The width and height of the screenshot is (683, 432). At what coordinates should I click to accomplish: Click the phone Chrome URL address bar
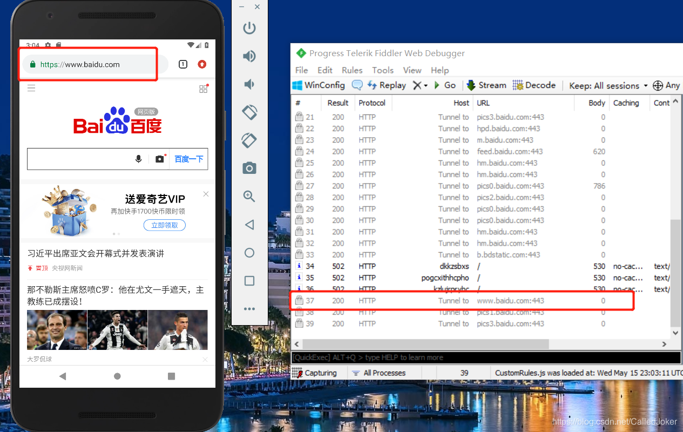96,64
